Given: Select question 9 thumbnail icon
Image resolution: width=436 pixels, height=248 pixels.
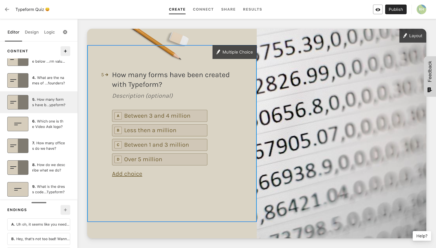Looking at the screenshot, I should pyautogui.click(x=18, y=189).
